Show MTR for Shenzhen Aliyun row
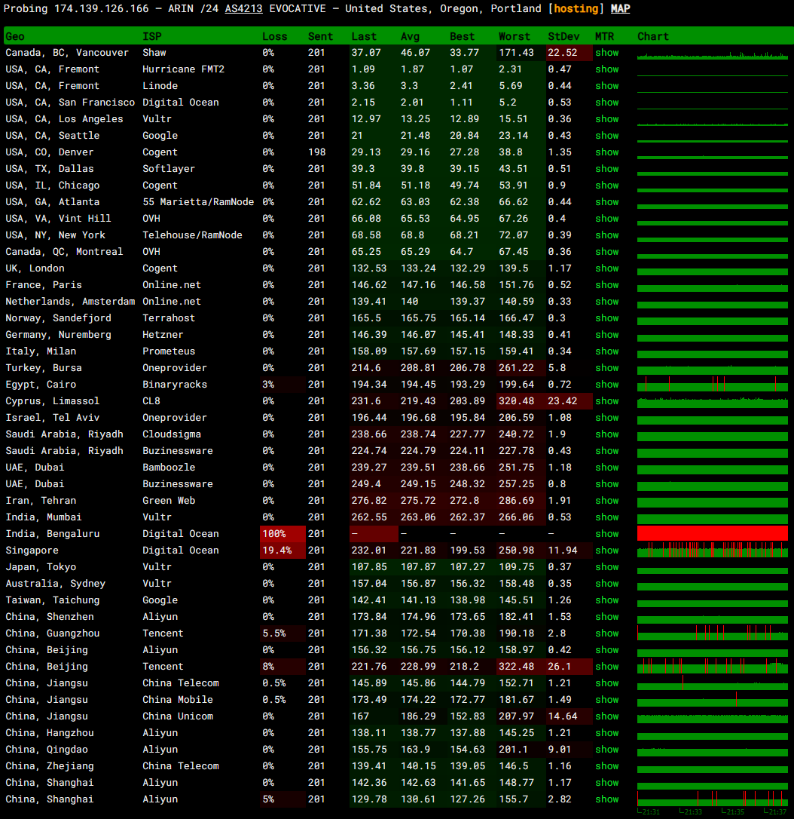 607,617
